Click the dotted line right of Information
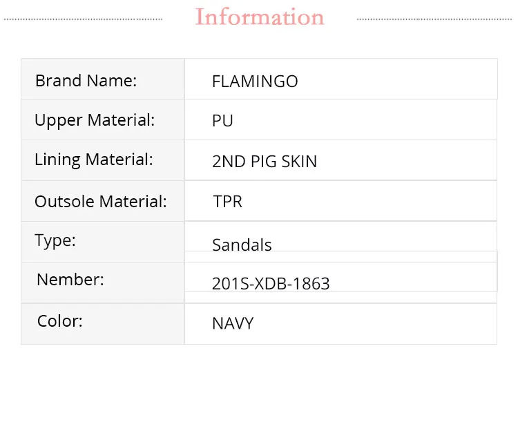 point(435,19)
